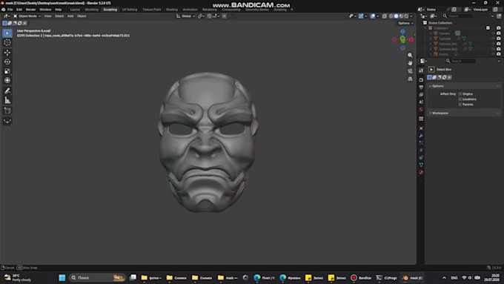
Task: Enable the Parents checkbox
Action: coord(460,105)
